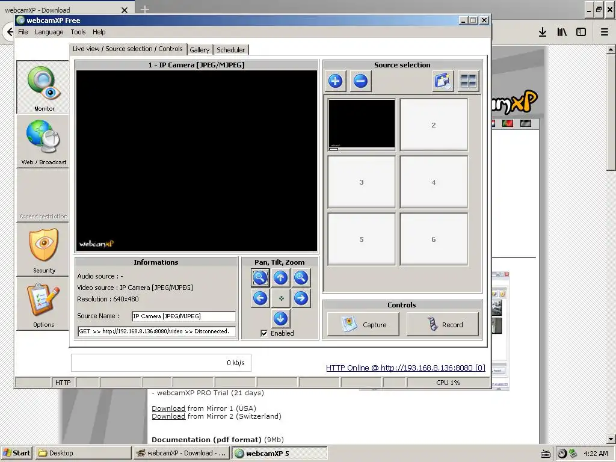
Task: Open the Monitor section in sidebar
Action: coord(43,87)
